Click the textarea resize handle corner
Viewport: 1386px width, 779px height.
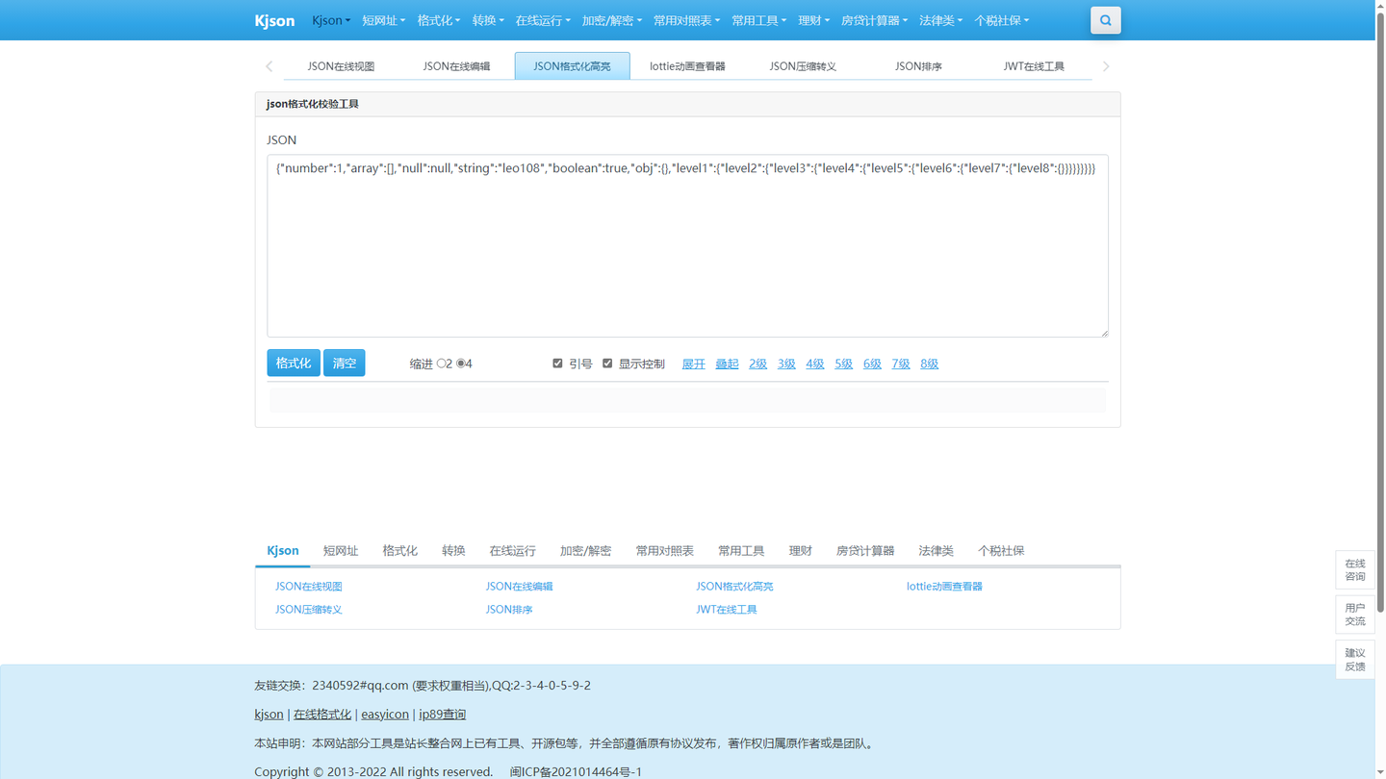(1103, 332)
